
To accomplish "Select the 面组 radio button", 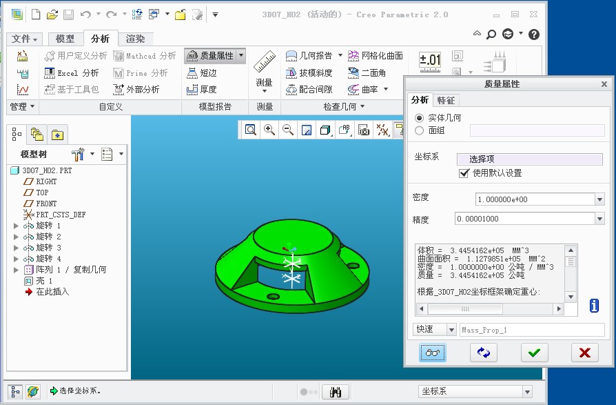I will pos(420,130).
